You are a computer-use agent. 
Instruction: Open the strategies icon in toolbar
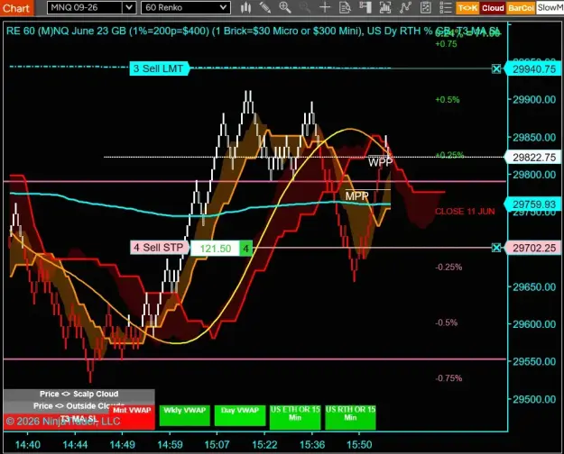coord(426,7)
